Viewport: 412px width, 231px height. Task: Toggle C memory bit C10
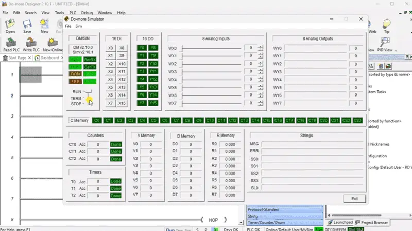coord(210,120)
